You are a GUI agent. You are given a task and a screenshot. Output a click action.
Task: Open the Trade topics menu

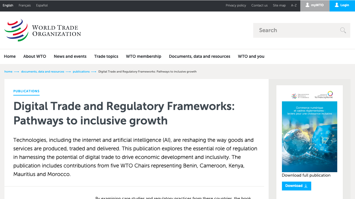(x=106, y=56)
